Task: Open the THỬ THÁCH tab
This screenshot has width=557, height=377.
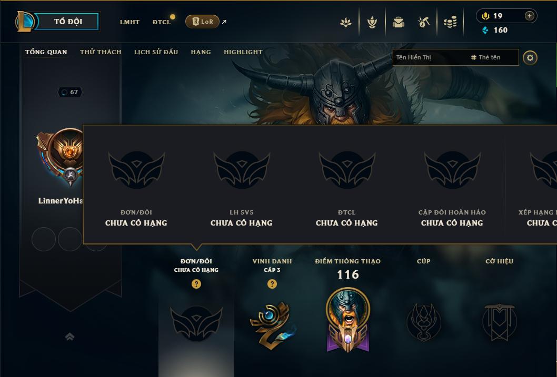Action: (101, 52)
